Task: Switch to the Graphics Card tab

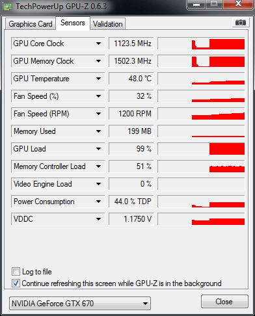Action: [31, 24]
